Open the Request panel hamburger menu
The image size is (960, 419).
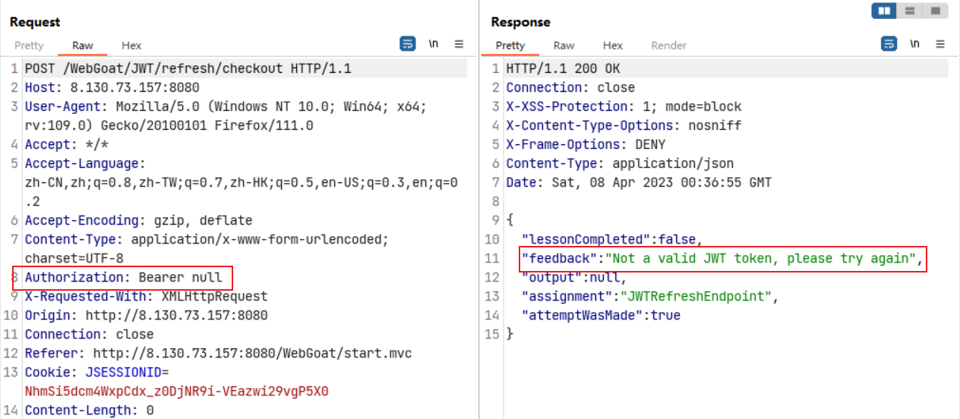pyautogui.click(x=459, y=44)
